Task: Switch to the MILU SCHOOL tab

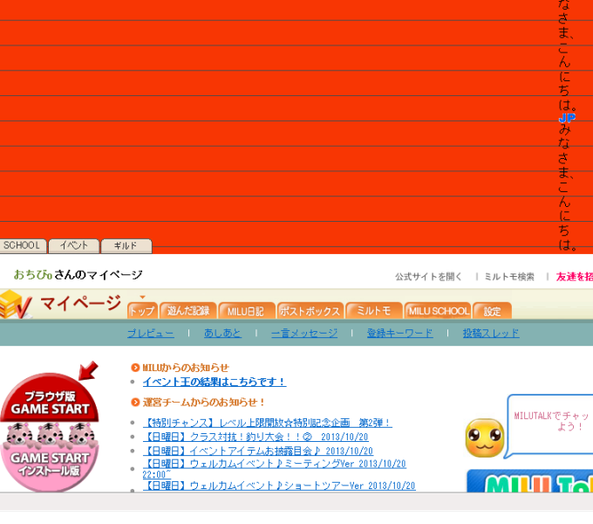Action: (x=438, y=311)
